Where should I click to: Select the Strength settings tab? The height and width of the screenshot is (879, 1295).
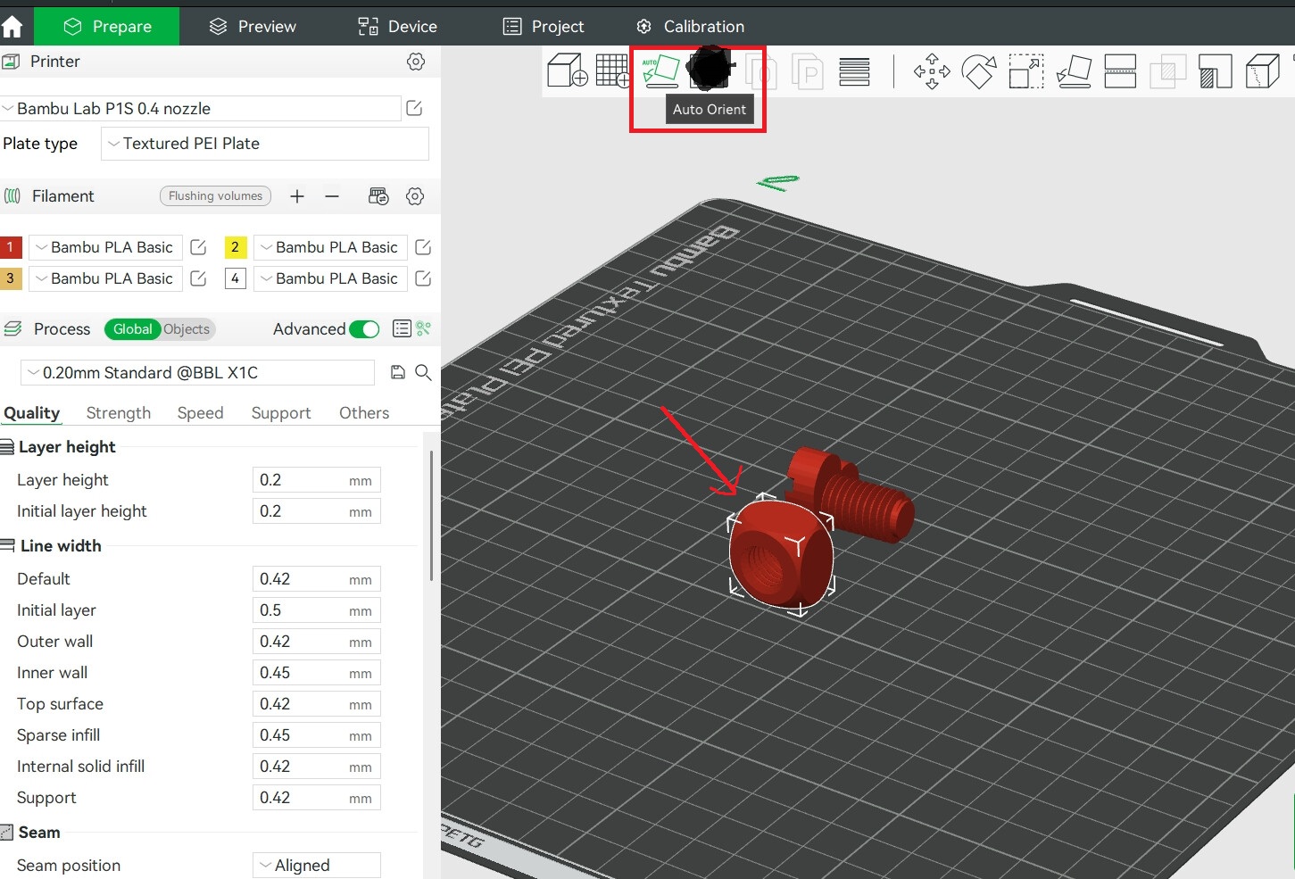pos(119,413)
